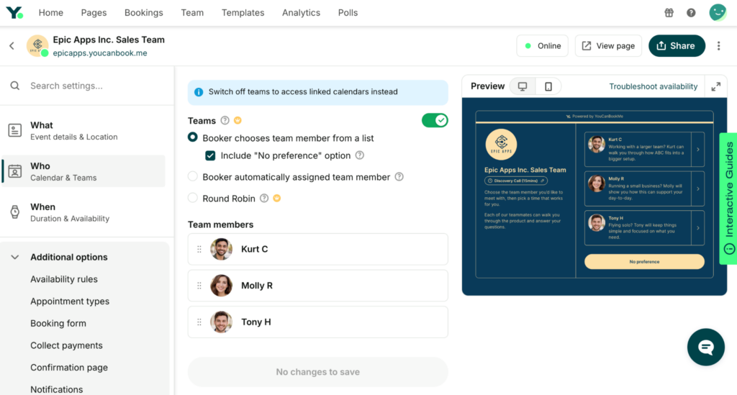The width and height of the screenshot is (737, 395).
Task: Click the Round Robin premium badge icon
Action: click(277, 198)
